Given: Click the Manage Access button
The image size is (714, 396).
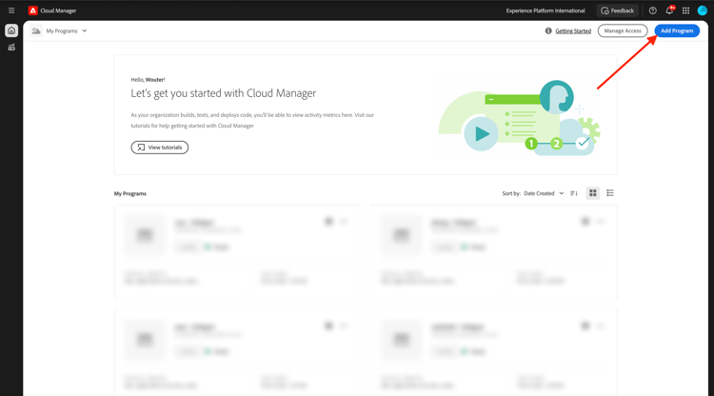Looking at the screenshot, I should tap(623, 31).
